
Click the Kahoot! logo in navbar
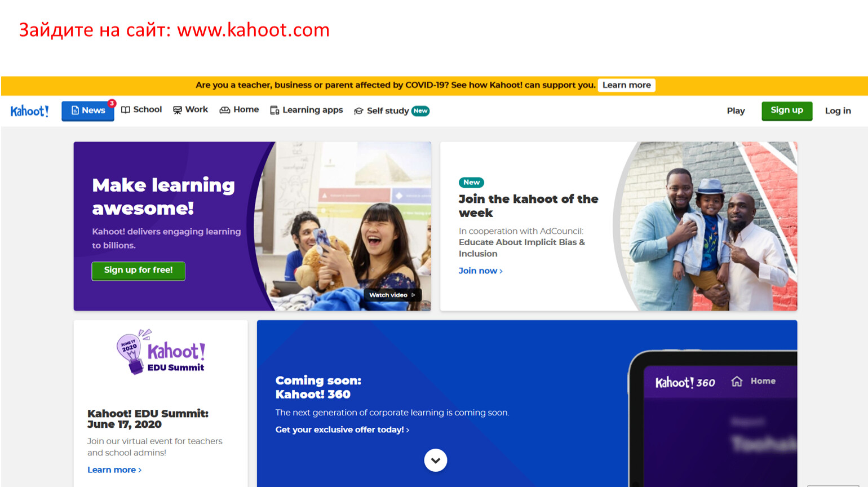click(29, 111)
